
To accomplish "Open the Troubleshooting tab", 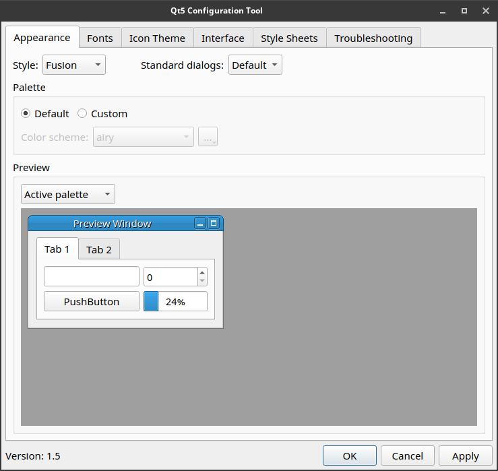I will 373,38.
